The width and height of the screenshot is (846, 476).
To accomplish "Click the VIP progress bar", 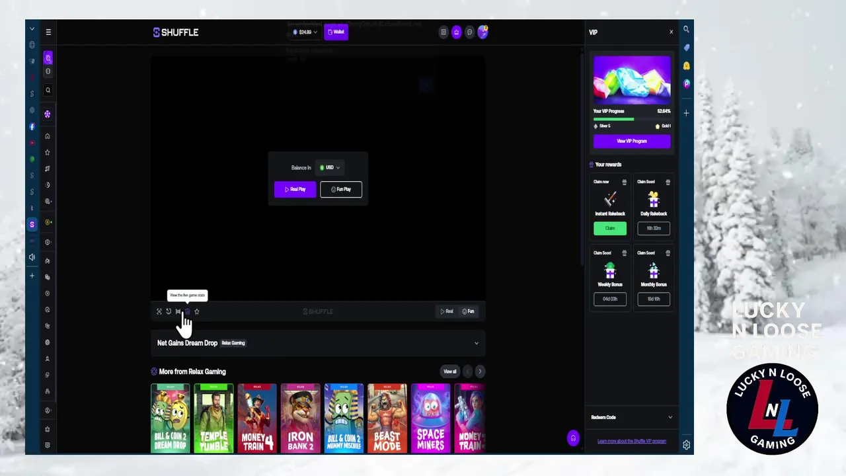I will pyautogui.click(x=632, y=119).
